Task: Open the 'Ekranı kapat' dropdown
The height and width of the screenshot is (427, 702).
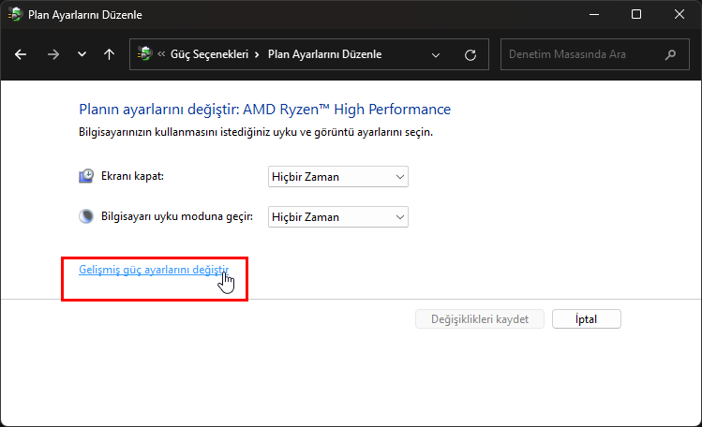Action: click(x=337, y=177)
